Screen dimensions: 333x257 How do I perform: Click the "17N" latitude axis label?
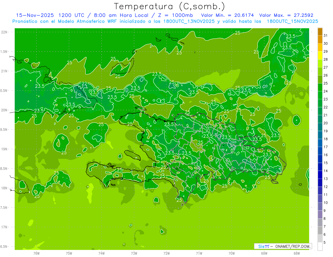[x=4, y=227]
